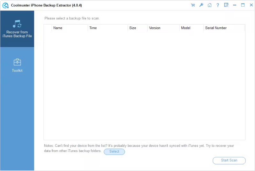Viewport: 255px width, 171px height.
Task: Click the key register icon
Action: 201,5
